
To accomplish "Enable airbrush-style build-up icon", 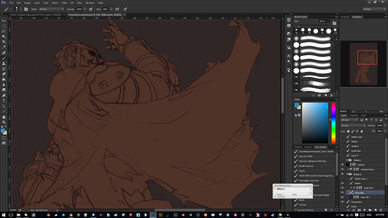I will pyautogui.click(x=117, y=9).
